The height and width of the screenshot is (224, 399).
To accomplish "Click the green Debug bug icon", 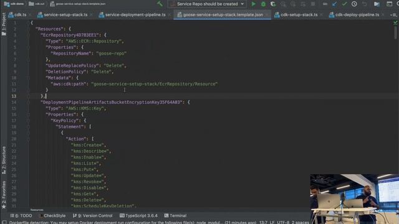I will (x=263, y=4).
